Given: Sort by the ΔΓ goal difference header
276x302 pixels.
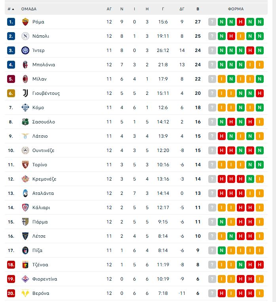Looking at the screenshot, I should pyautogui.click(x=182, y=9).
